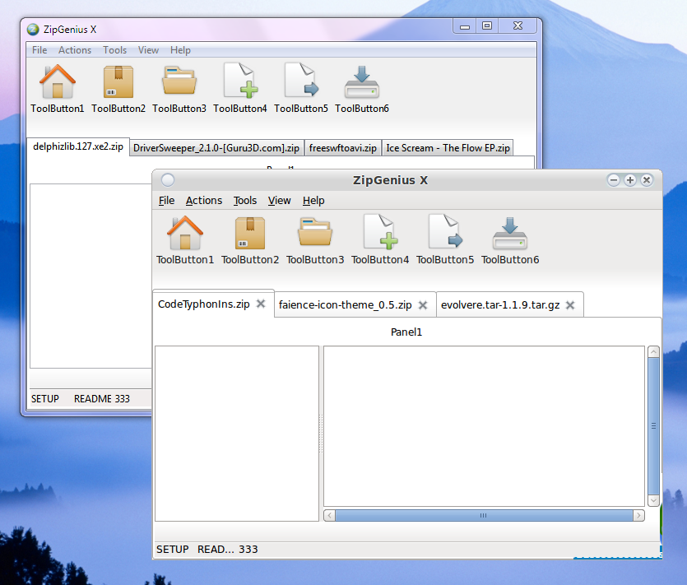
Task: Open Tools menu in front window
Action: pyautogui.click(x=245, y=200)
